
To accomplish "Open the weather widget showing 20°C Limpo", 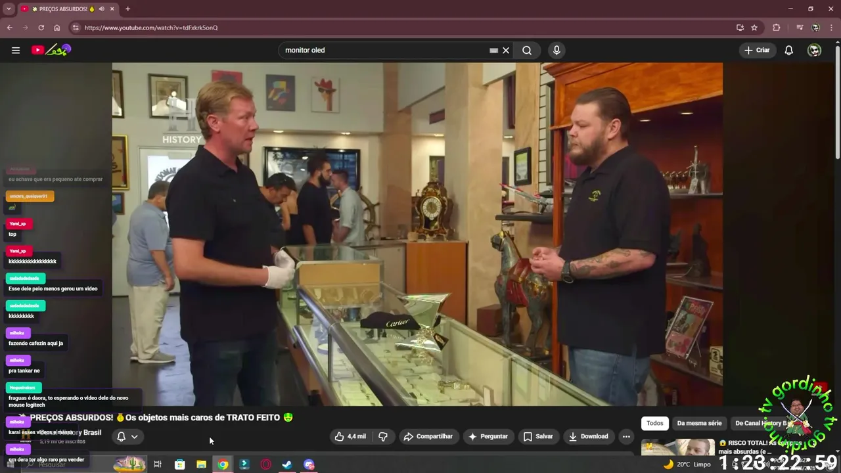I will (x=687, y=464).
